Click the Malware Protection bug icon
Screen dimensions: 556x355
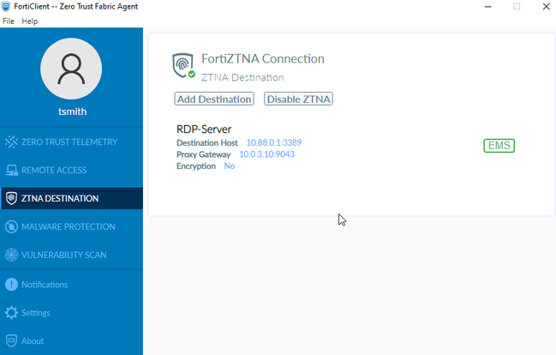pyautogui.click(x=11, y=226)
